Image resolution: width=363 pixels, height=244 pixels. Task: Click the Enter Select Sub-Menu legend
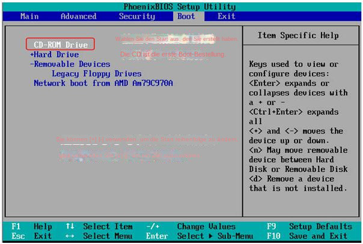(x=200, y=236)
